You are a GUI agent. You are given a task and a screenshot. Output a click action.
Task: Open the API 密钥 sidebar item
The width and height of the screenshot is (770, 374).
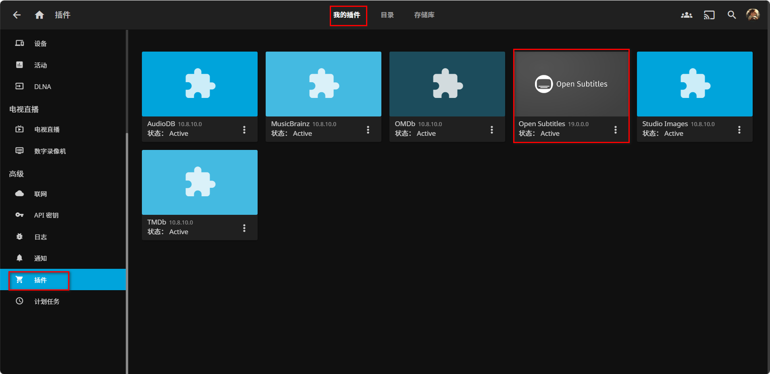pyautogui.click(x=46, y=215)
